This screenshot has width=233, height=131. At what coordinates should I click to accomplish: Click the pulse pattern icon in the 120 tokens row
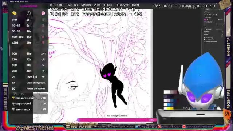pos(43,60)
